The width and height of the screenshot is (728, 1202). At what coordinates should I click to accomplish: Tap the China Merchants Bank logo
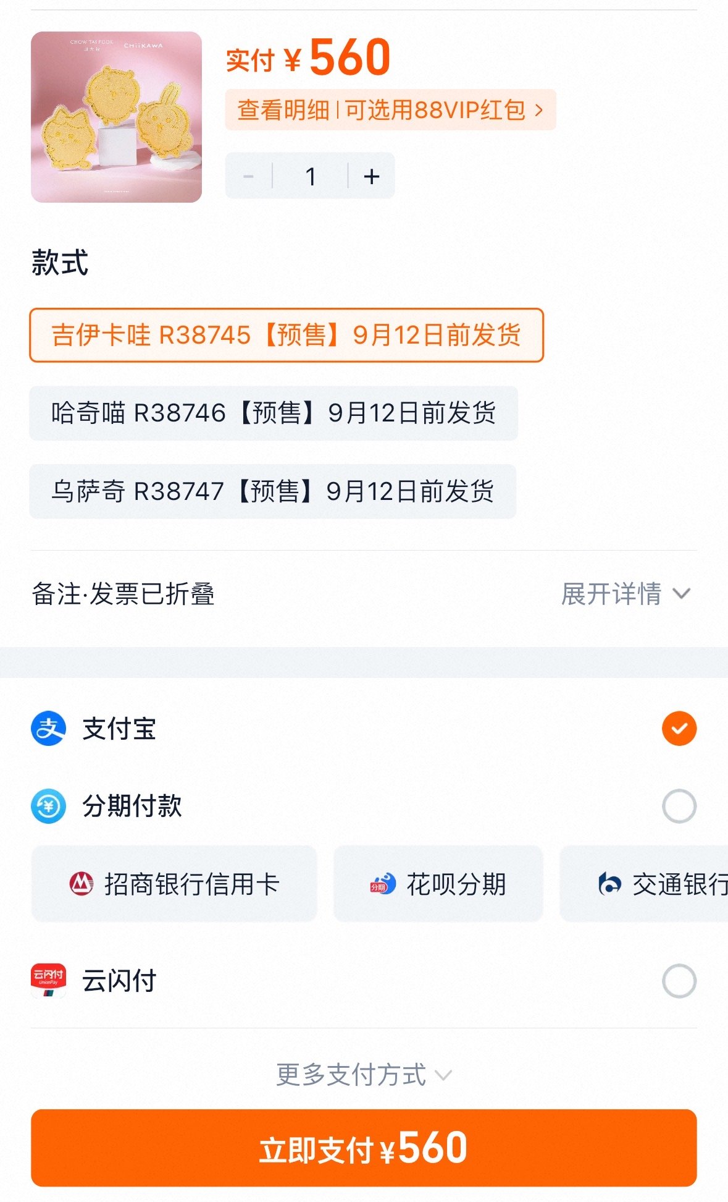[x=82, y=884]
